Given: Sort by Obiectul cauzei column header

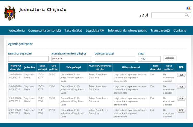Looking at the screenshot, I should pyautogui.click(x=131, y=68).
